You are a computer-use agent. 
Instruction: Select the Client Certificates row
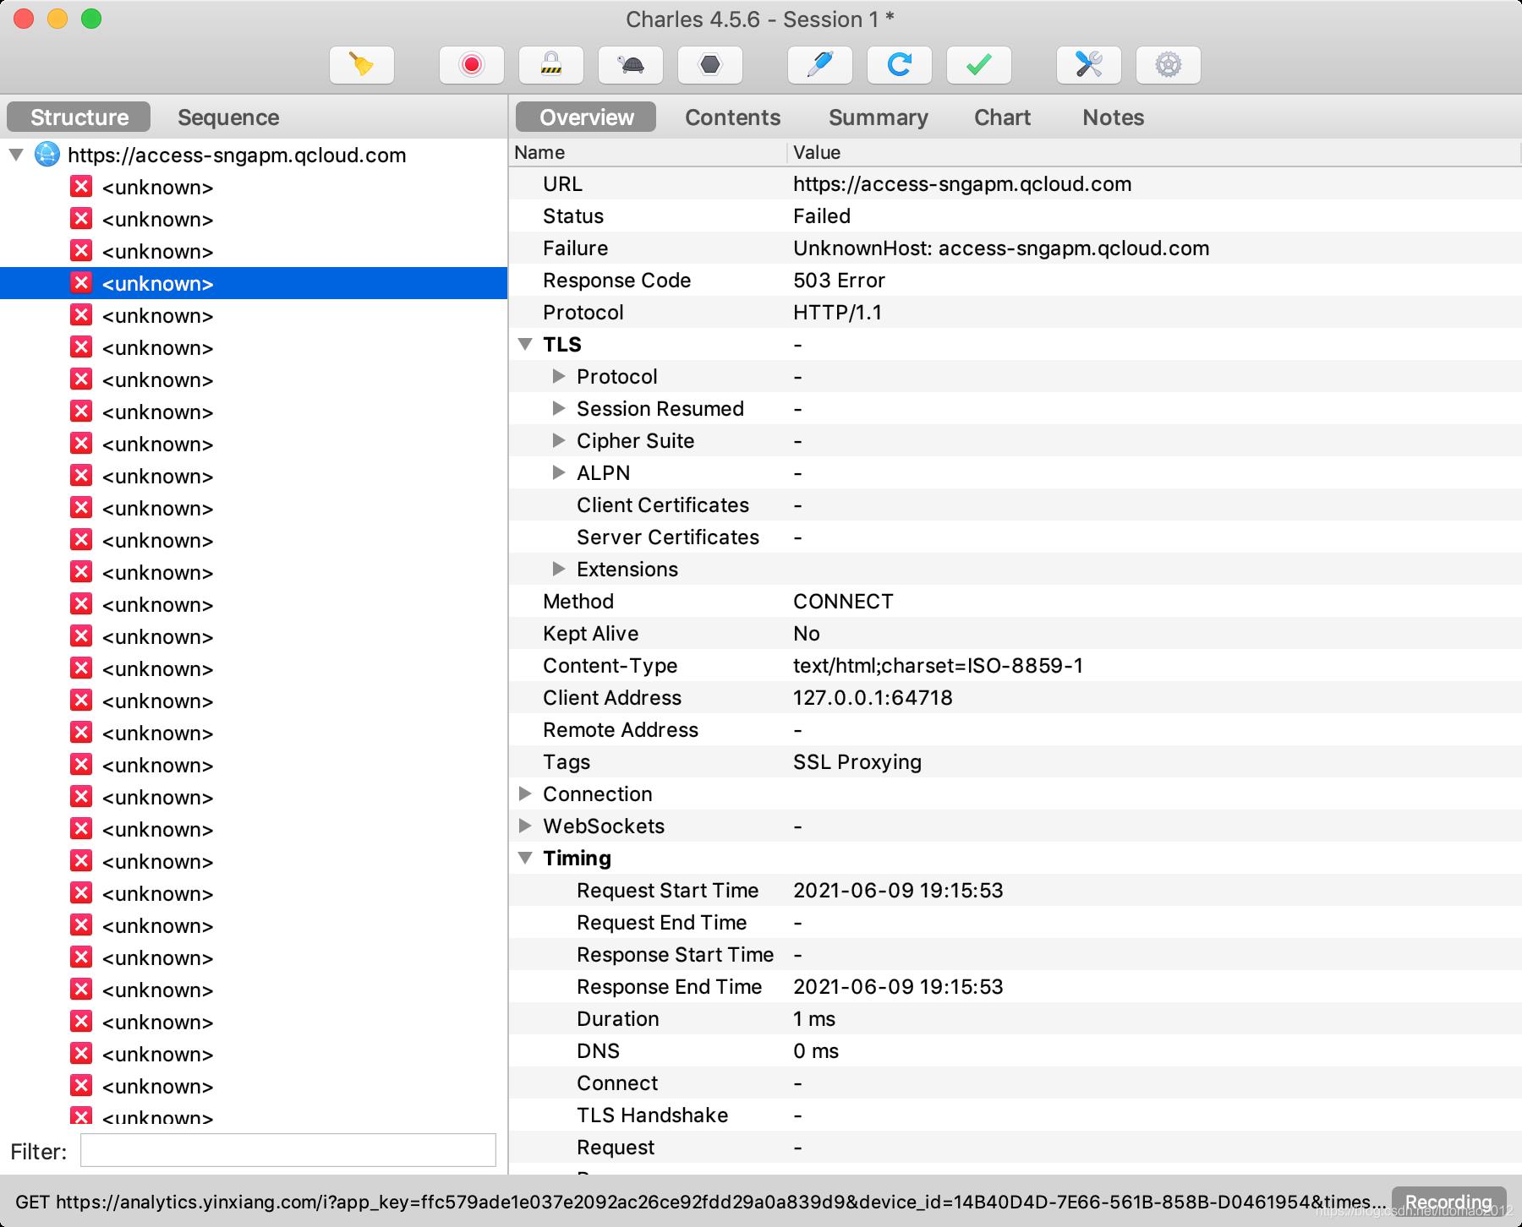(1015, 504)
